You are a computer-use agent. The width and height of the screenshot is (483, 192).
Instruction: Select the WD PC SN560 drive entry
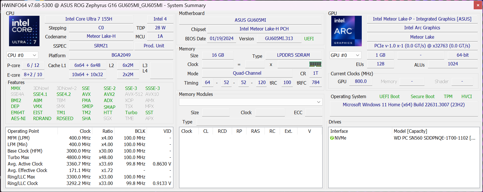tap(434, 138)
